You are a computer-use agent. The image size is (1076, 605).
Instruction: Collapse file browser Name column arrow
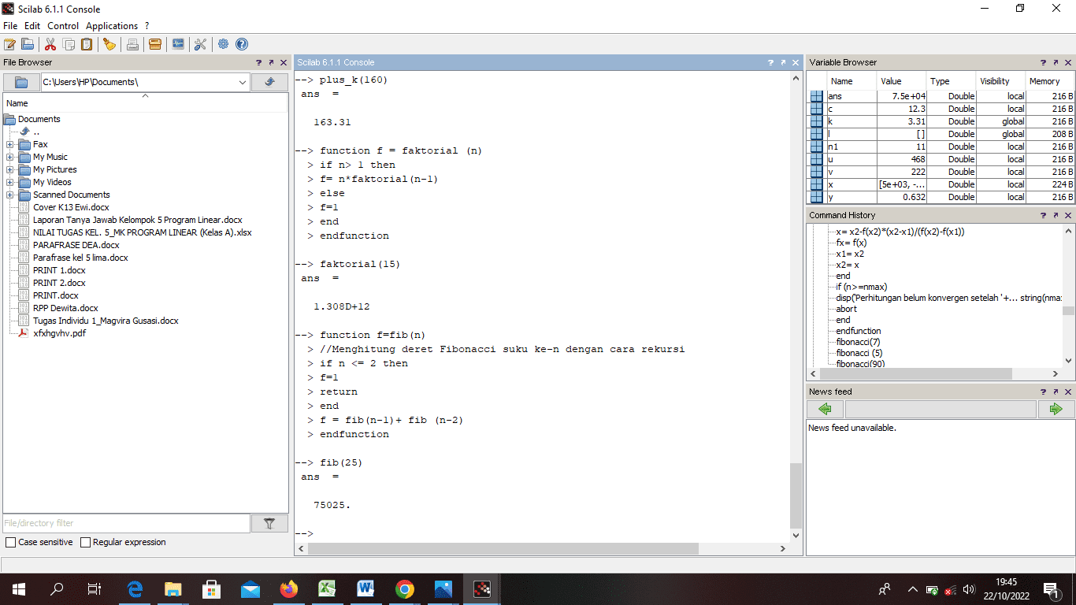[145, 96]
